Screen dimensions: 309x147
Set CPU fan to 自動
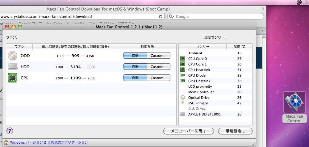tap(135, 78)
